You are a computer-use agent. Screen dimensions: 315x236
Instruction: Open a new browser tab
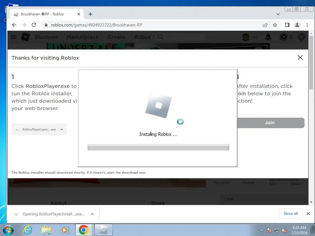pos(90,14)
